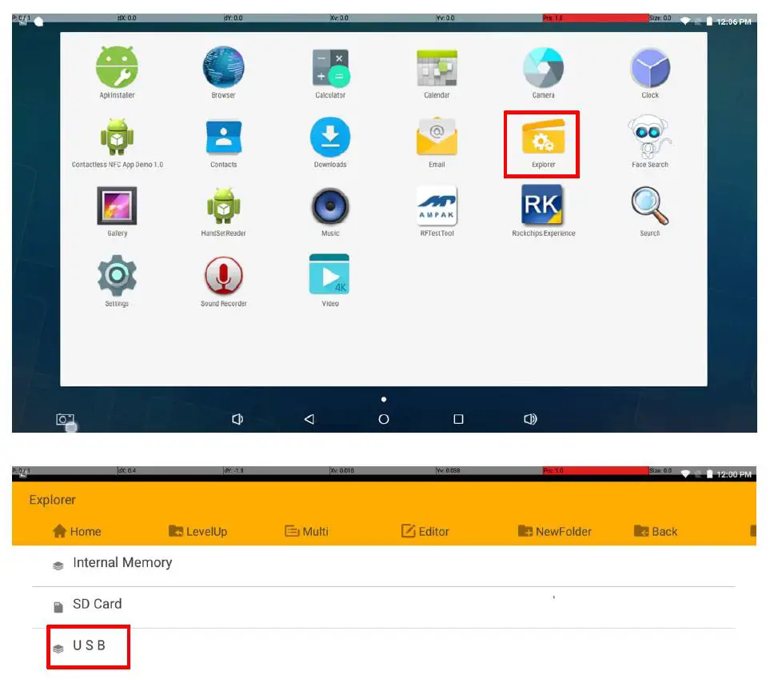Open the Rockchips Experience app
This screenshot has width=774, height=683.
[544, 211]
